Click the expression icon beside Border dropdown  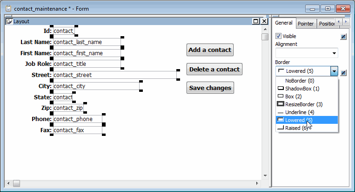[343, 73]
